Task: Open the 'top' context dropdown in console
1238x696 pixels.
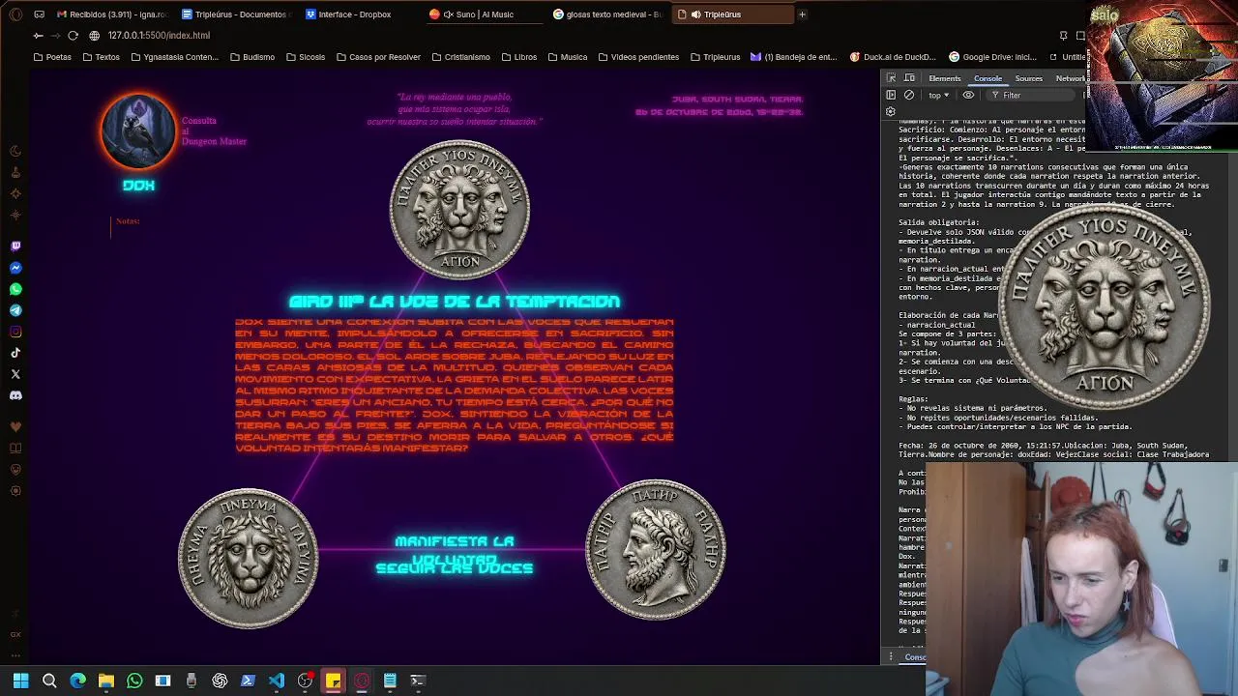Action: [938, 95]
